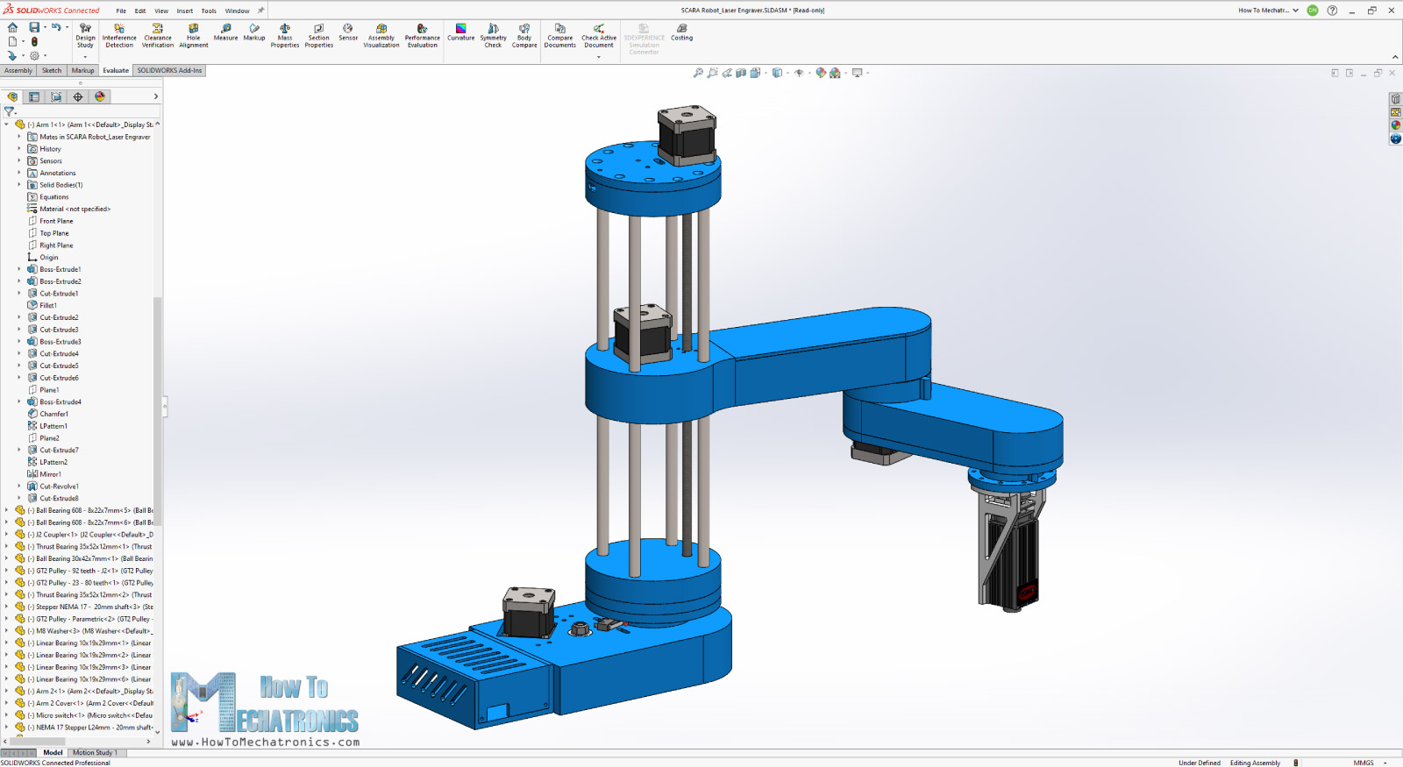The height and width of the screenshot is (767, 1403).
Task: Start the Symmetry Check tool
Action: (x=493, y=35)
